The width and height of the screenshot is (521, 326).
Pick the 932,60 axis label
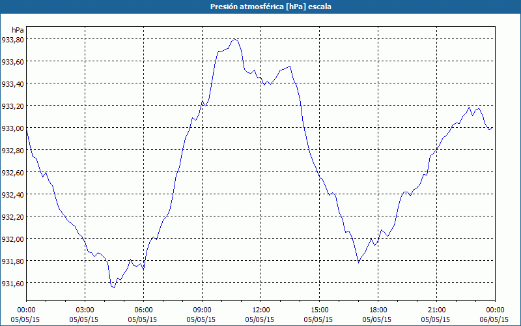tap(12, 172)
